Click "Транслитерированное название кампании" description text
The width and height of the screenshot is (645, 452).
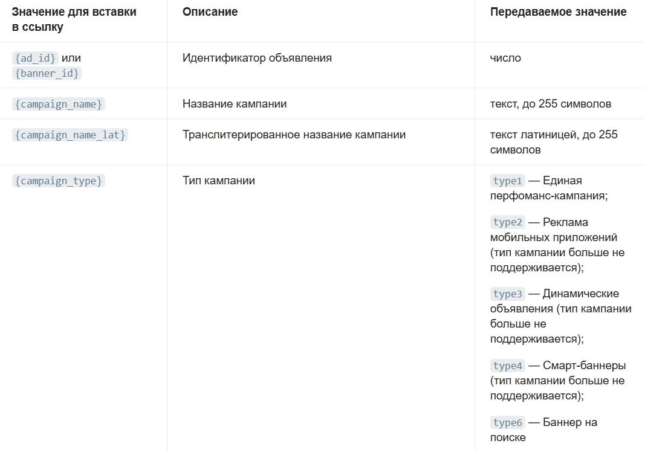pyautogui.click(x=294, y=135)
